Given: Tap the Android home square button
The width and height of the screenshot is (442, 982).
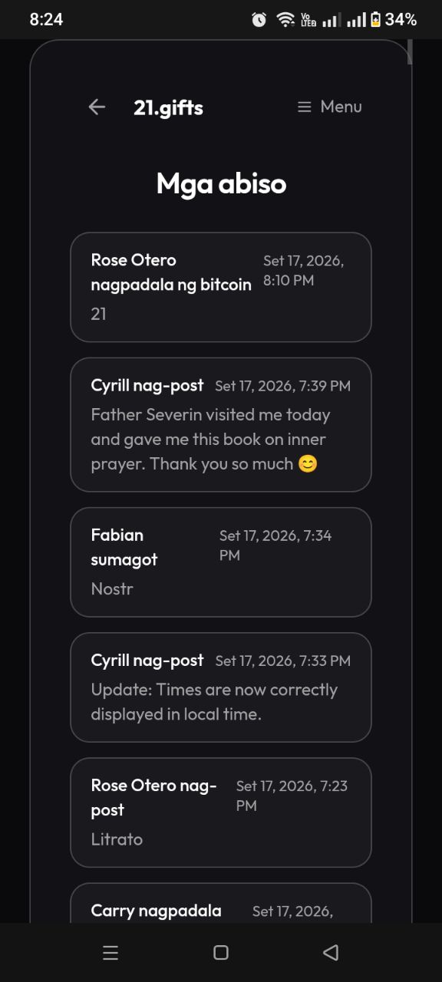Looking at the screenshot, I should click(221, 953).
